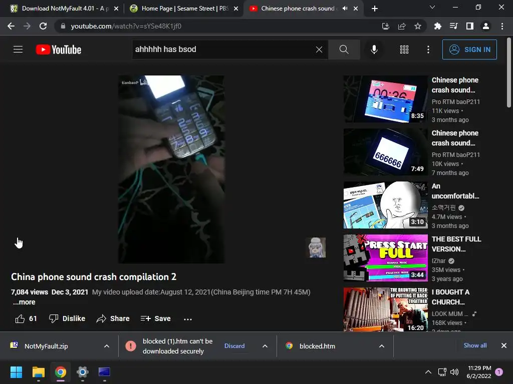This screenshot has height=384, width=513.
Task: Open the Pro RTM baoP211 channel, 11K views
Action: pyautogui.click(x=456, y=102)
